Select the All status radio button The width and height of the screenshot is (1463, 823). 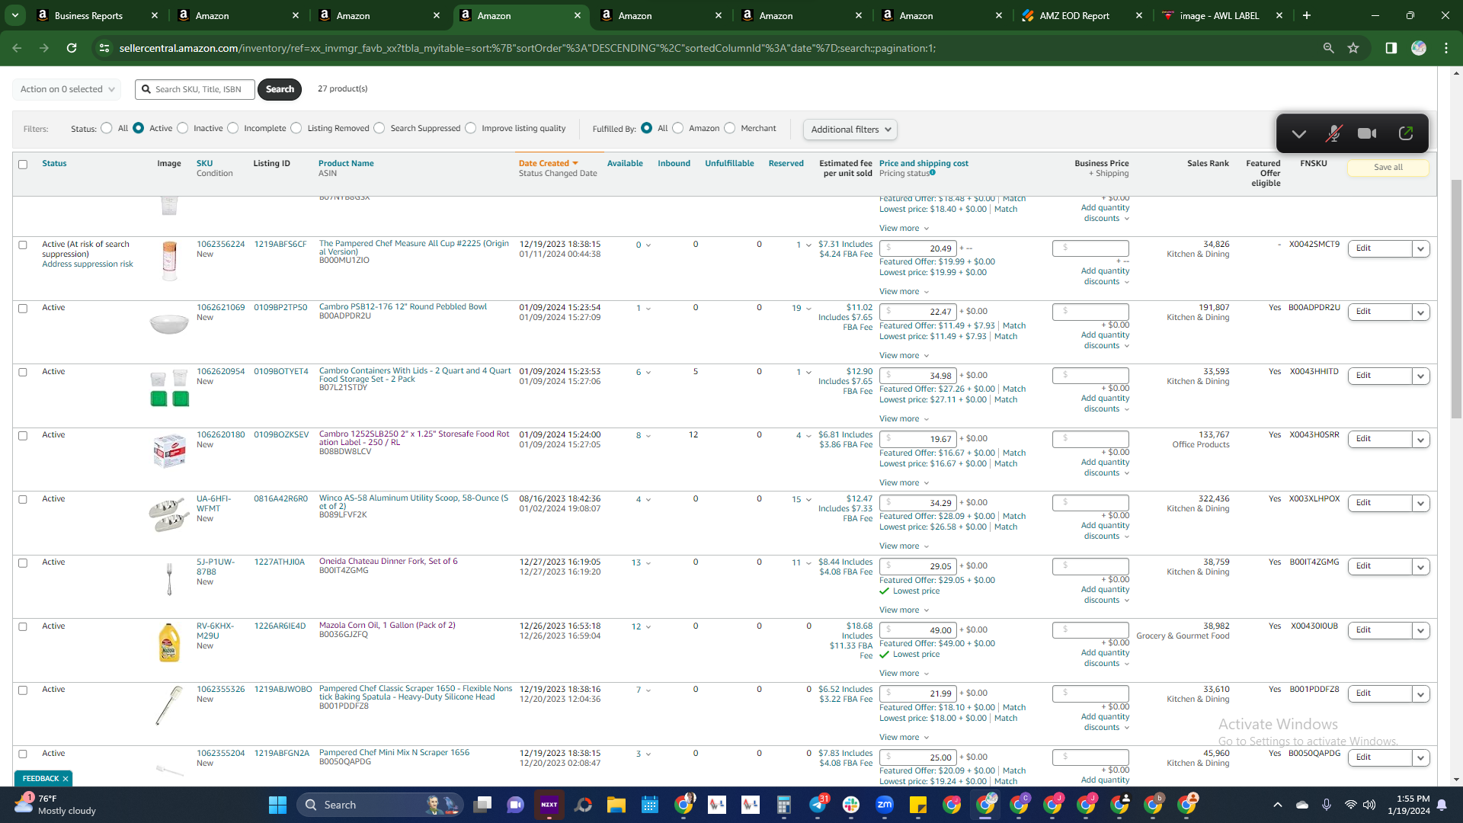click(107, 128)
